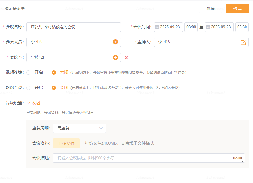The width and height of the screenshot is (253, 183).
Task: Collapse advanced settings via 收起
Action: coord(33,103)
